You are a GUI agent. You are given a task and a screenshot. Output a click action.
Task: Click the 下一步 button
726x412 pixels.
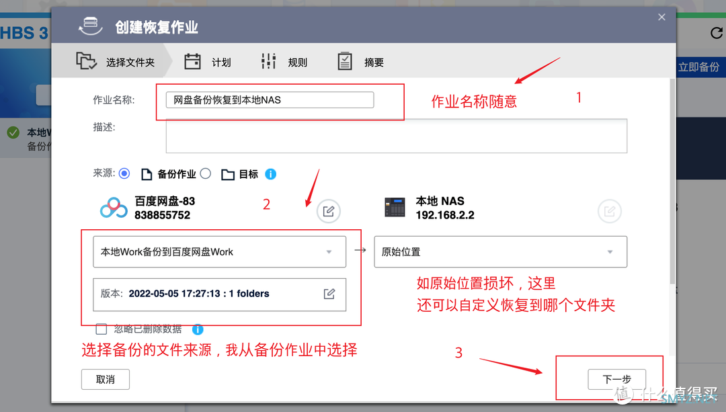[x=616, y=380]
